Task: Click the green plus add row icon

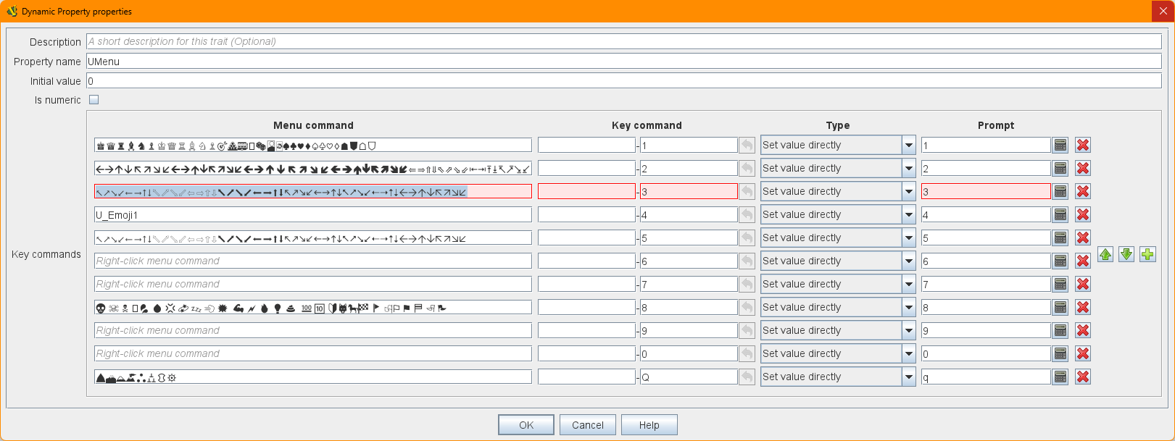Action: point(1147,254)
